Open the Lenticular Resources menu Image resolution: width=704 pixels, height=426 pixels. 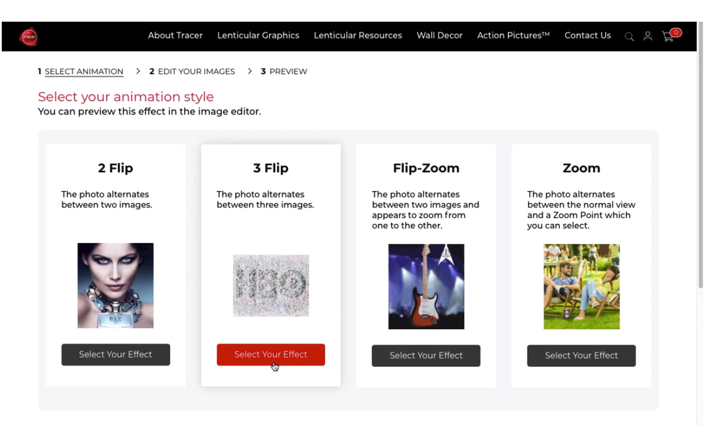pos(358,35)
